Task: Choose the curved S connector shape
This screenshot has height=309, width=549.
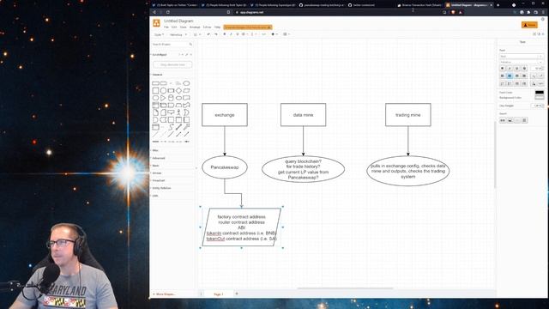Action: click(x=171, y=127)
